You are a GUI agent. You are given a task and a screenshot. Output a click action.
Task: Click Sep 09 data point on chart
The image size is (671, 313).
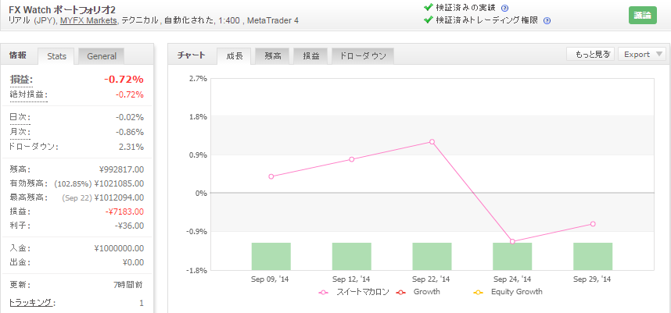tap(271, 176)
